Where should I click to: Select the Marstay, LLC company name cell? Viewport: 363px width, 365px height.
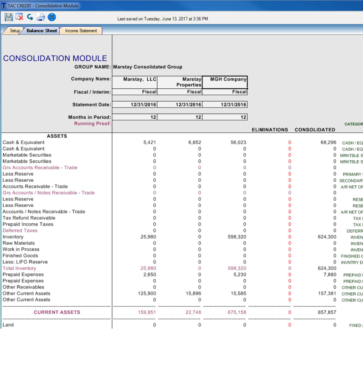pos(135,82)
